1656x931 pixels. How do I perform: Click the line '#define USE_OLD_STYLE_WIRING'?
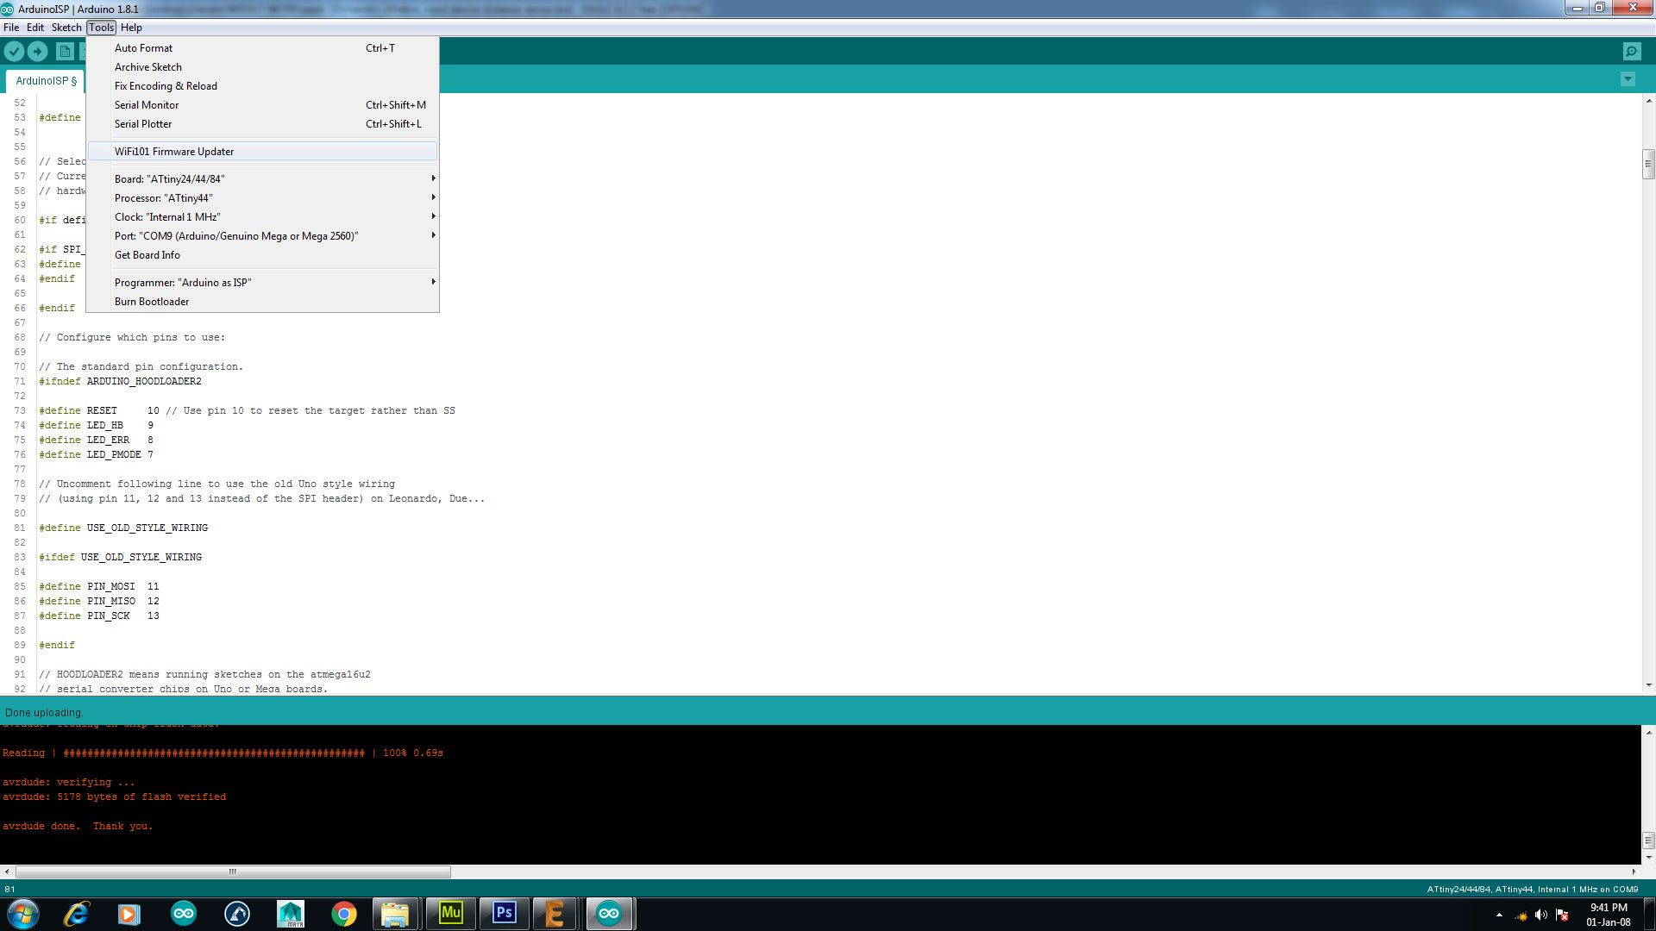123,528
